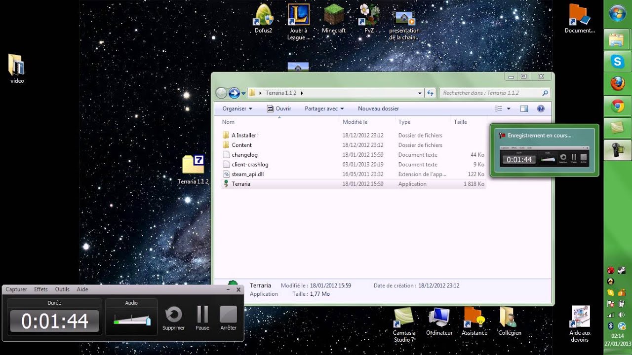Screen dimensions: 632x355
Task: Open 'Aide aux devoirs' shortcut
Action: coord(580,324)
